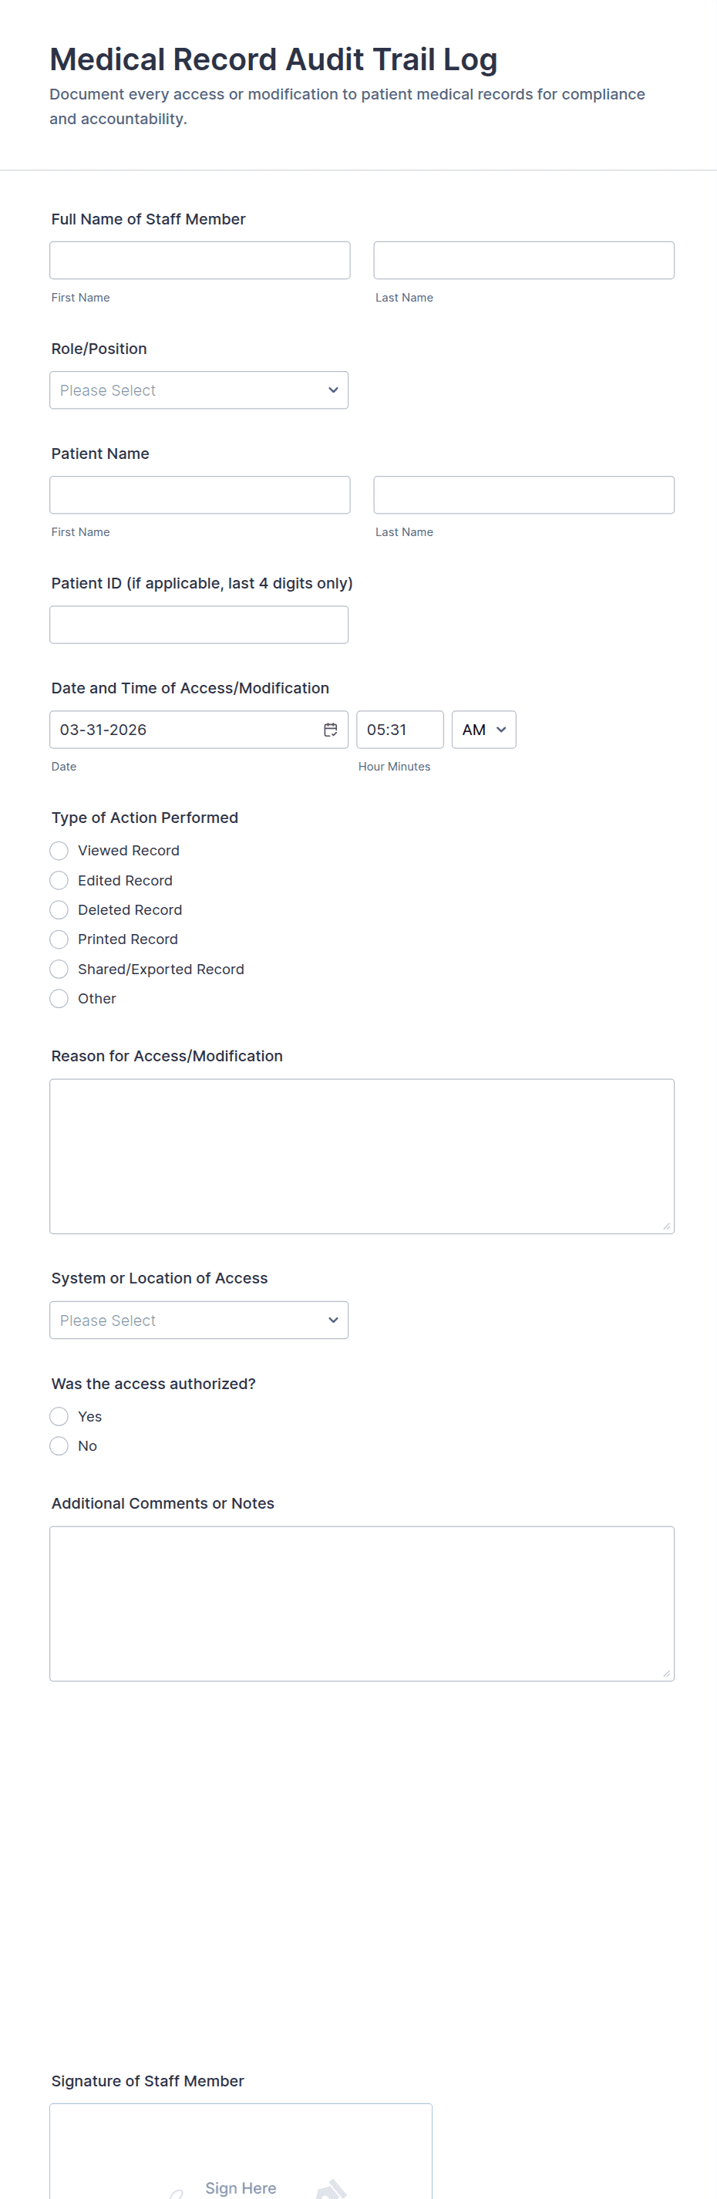This screenshot has height=2199, width=717.
Task: Pick the Printed Record option
Action: tap(59, 939)
